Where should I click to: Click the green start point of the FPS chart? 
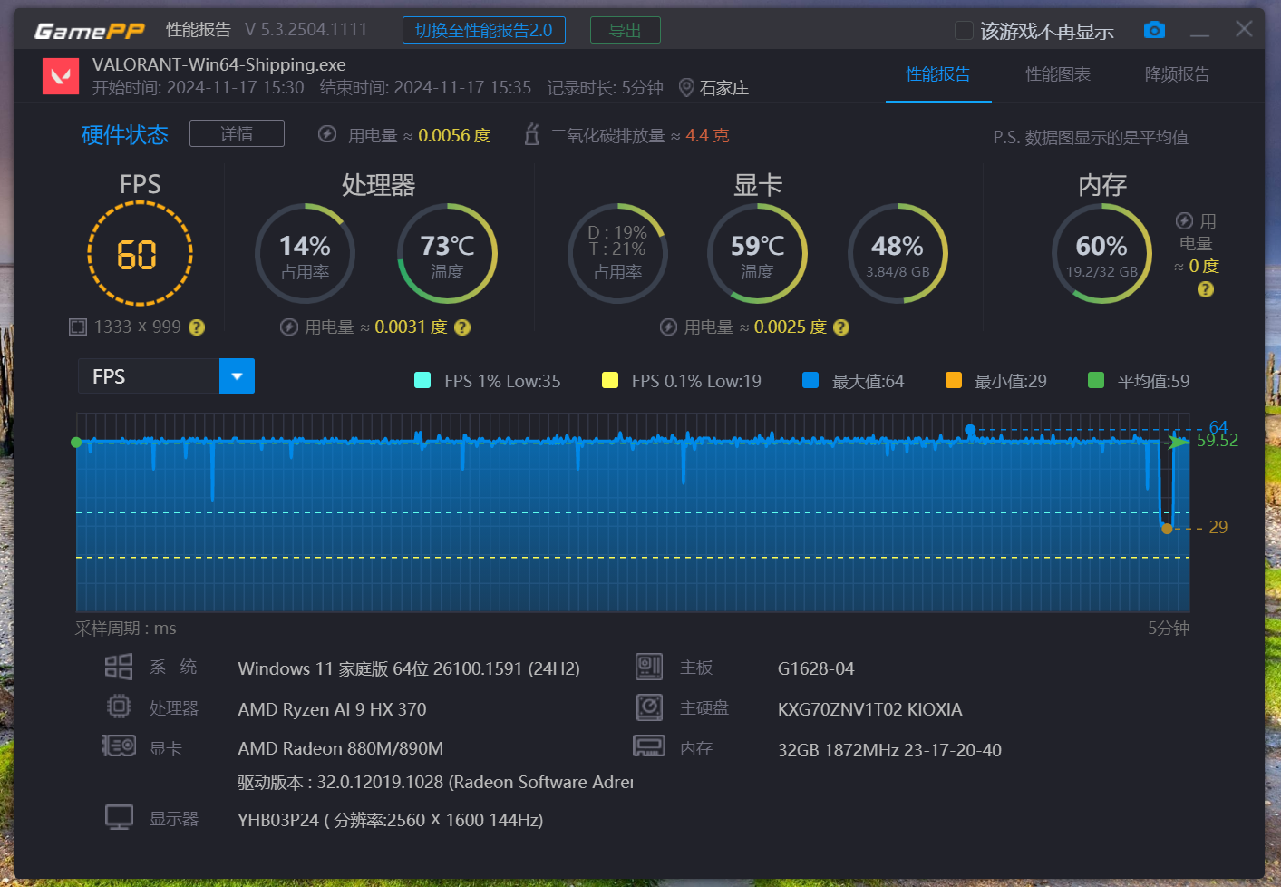click(x=76, y=443)
